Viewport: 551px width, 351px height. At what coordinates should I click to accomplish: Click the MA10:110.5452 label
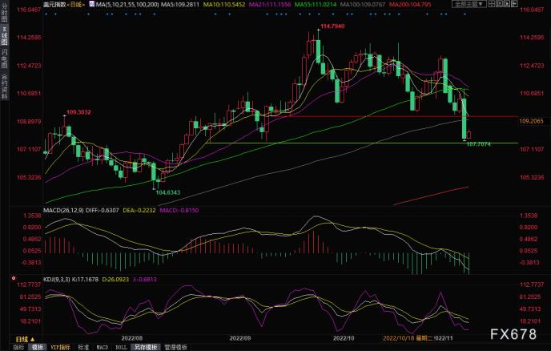pos(224,5)
